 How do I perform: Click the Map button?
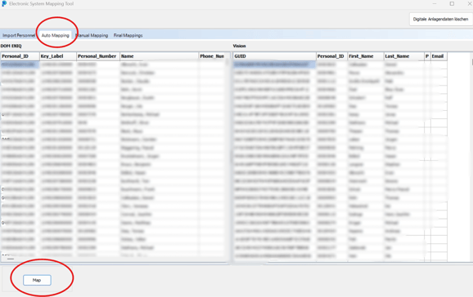click(x=37, y=280)
